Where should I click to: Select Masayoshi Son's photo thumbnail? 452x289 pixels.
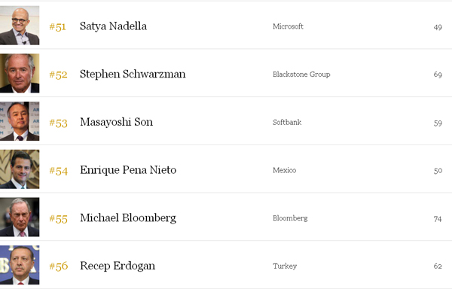coord(20,121)
